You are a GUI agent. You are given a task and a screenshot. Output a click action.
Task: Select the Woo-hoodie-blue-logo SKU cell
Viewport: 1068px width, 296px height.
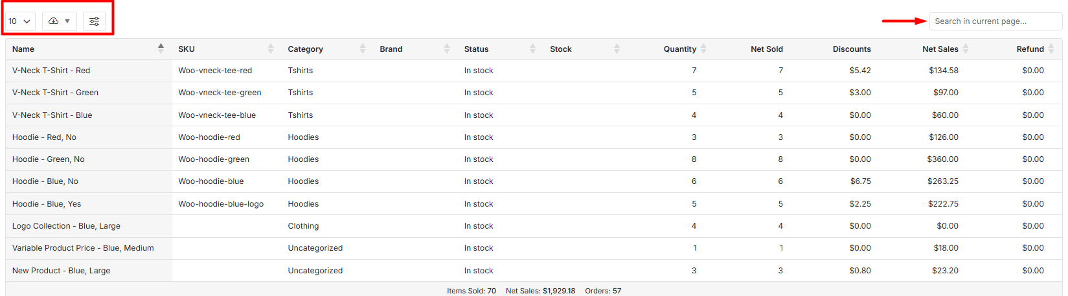221,204
